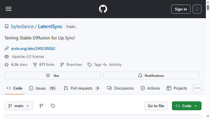
Task: Open the Projects tab
Action: coord(177,88)
